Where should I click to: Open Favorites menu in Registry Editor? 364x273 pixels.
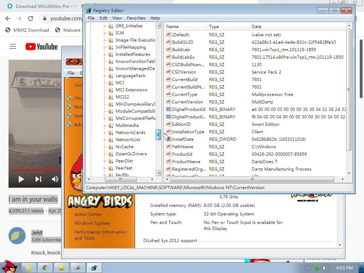coord(136,18)
